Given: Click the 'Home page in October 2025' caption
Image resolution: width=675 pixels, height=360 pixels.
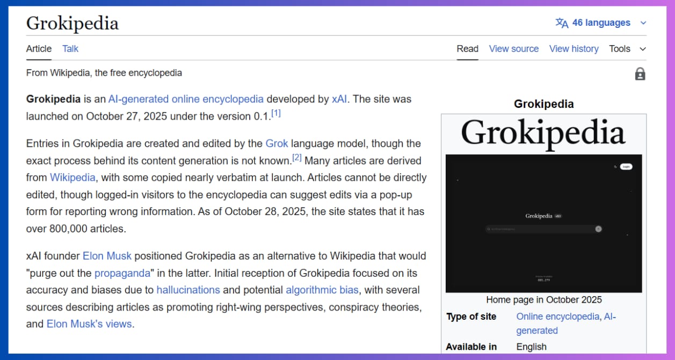Looking at the screenshot, I should [544, 300].
